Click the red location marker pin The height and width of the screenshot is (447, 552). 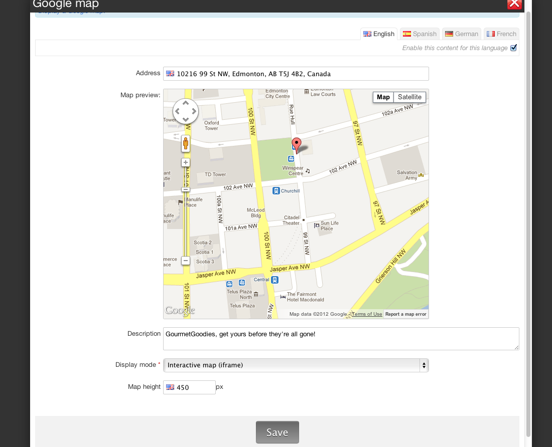[297, 145]
